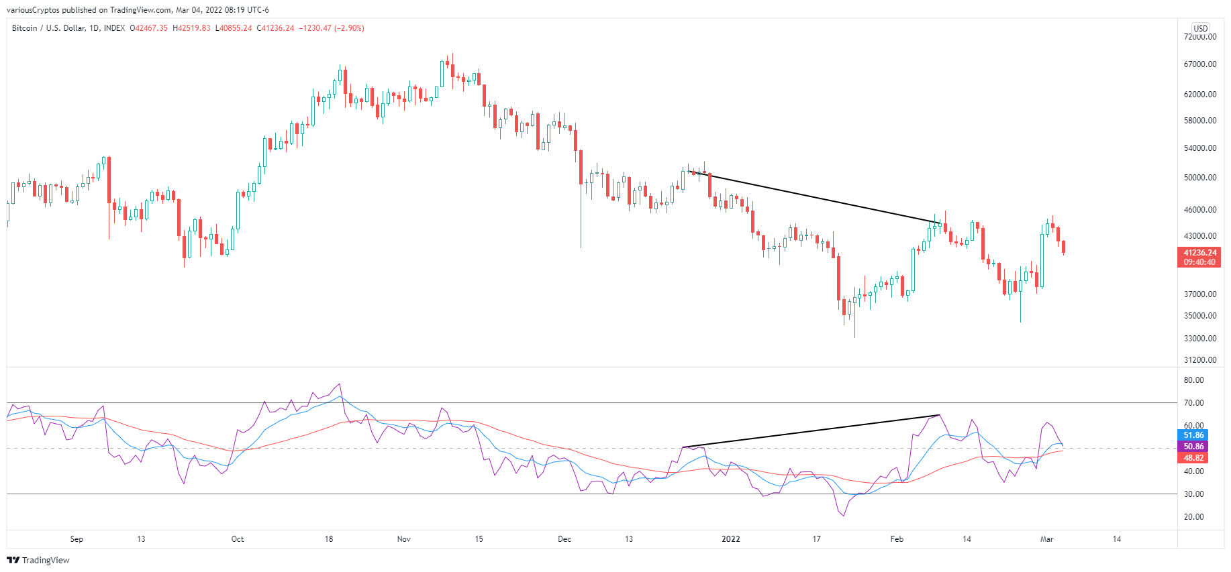1231x572 pixels.
Task: Click the blue RSI value label 51.86
Action: click(1193, 435)
